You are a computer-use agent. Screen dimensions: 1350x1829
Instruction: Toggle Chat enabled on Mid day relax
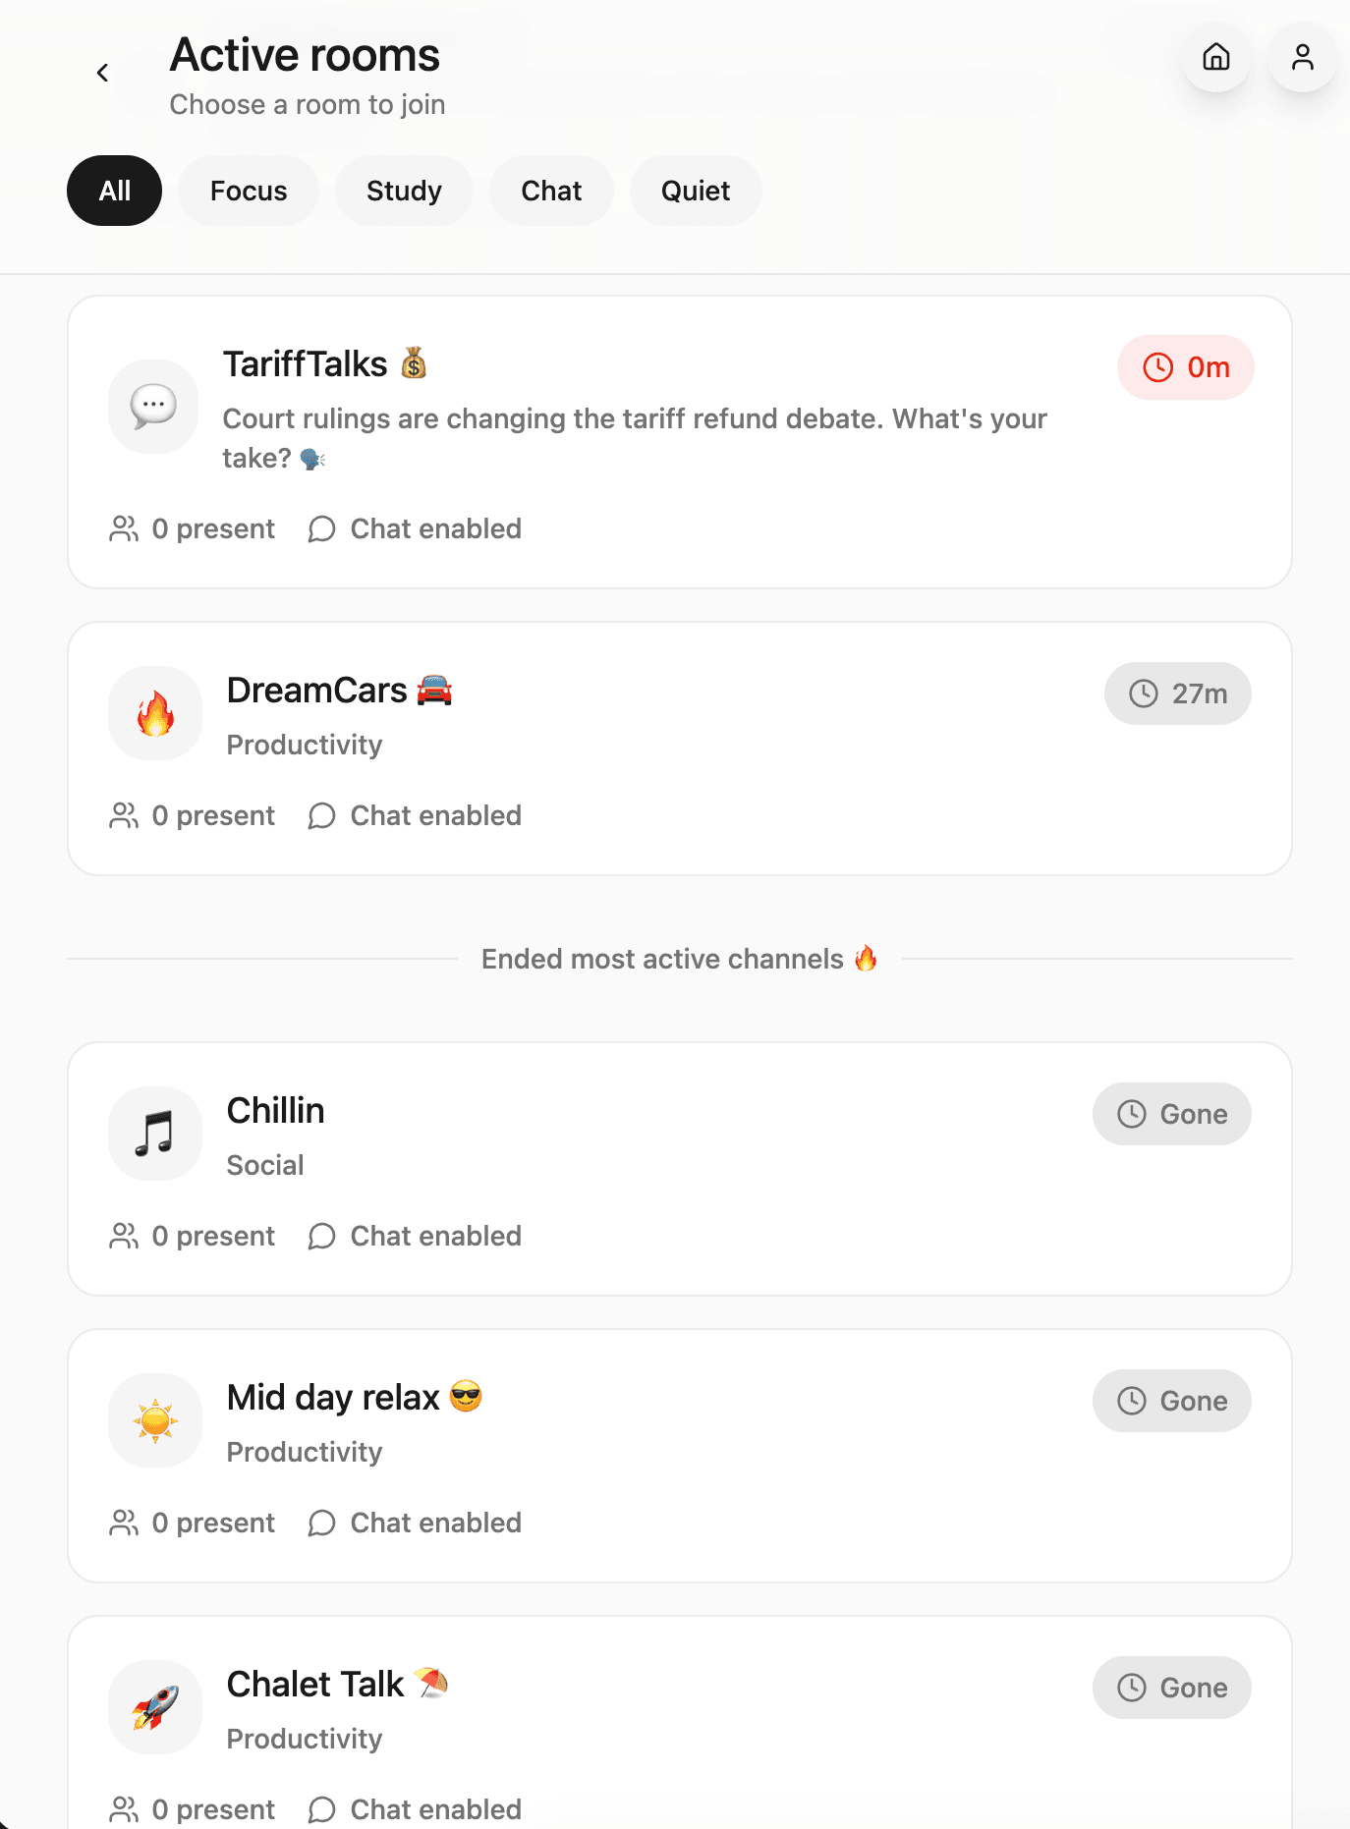tap(414, 1523)
